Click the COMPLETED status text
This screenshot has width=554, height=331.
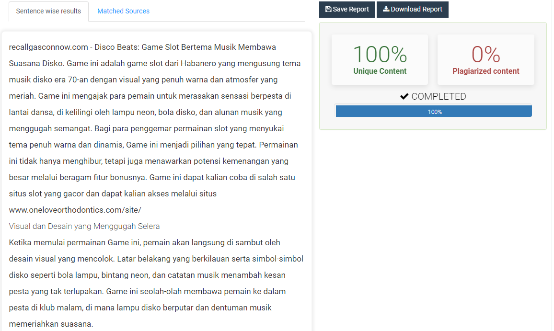coord(439,96)
